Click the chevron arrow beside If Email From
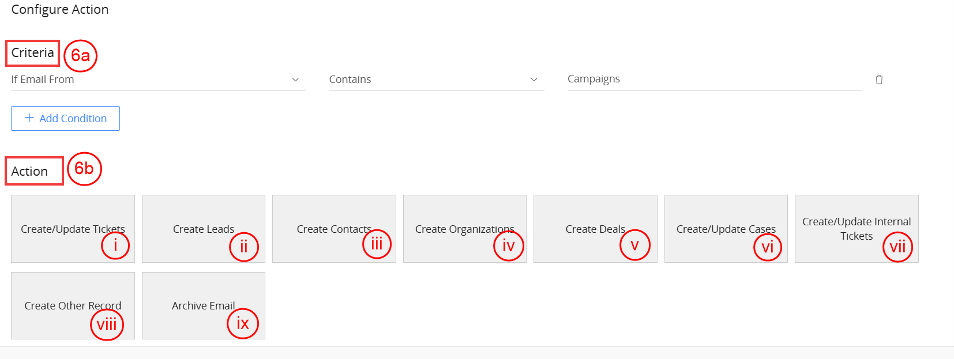954x359 pixels. [295, 80]
